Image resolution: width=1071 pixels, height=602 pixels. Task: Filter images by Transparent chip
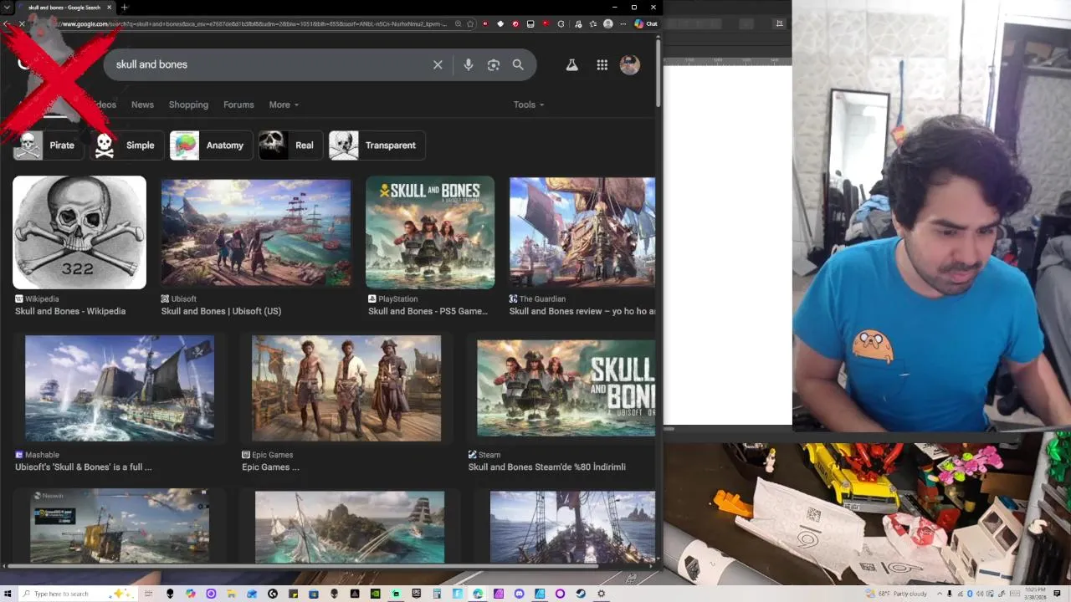(377, 145)
